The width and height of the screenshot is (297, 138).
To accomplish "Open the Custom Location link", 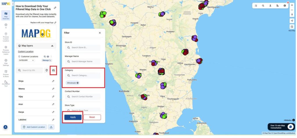I will click(26, 51).
